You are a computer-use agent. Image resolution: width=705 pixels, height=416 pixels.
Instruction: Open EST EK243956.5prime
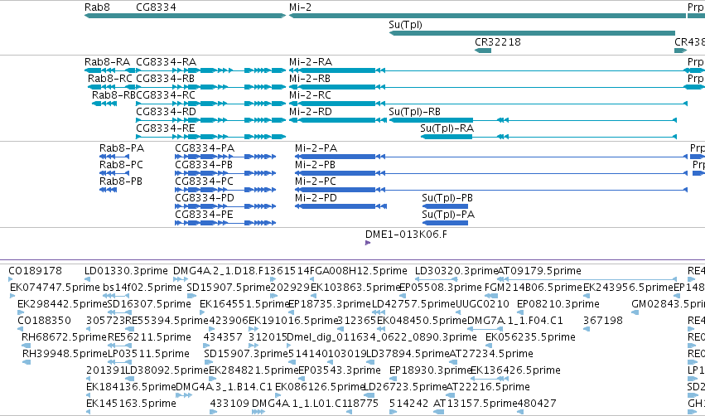point(628,288)
